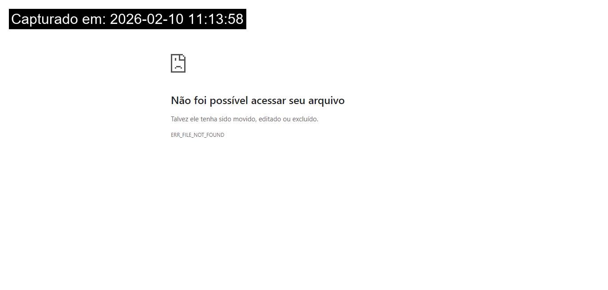Click the 'Não foi possível acessar seu arquivo' heading
The width and height of the screenshot is (608, 290).
[258, 101]
